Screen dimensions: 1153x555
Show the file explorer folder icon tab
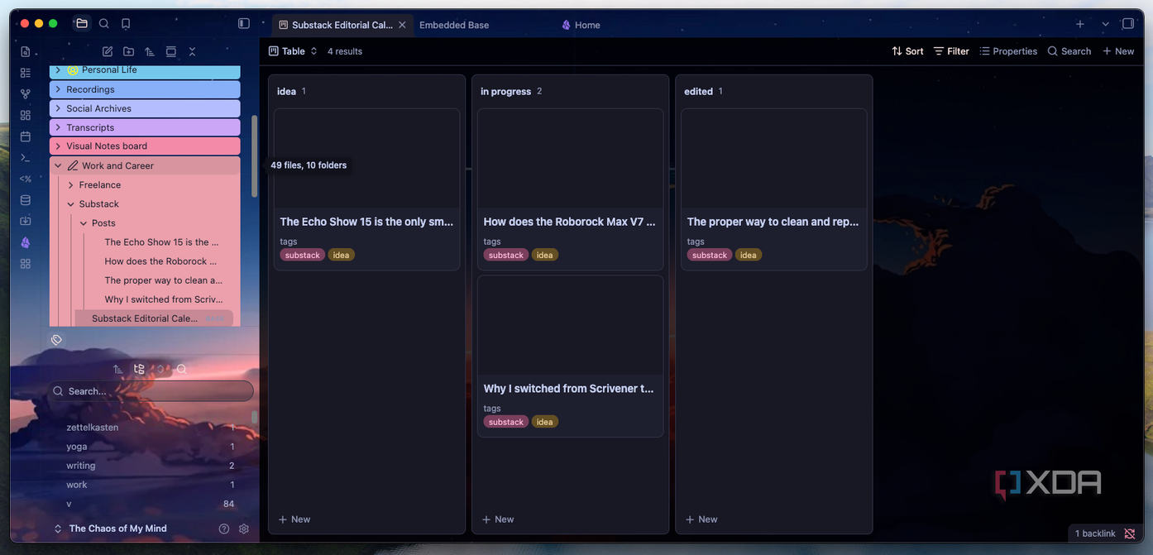[x=82, y=24]
